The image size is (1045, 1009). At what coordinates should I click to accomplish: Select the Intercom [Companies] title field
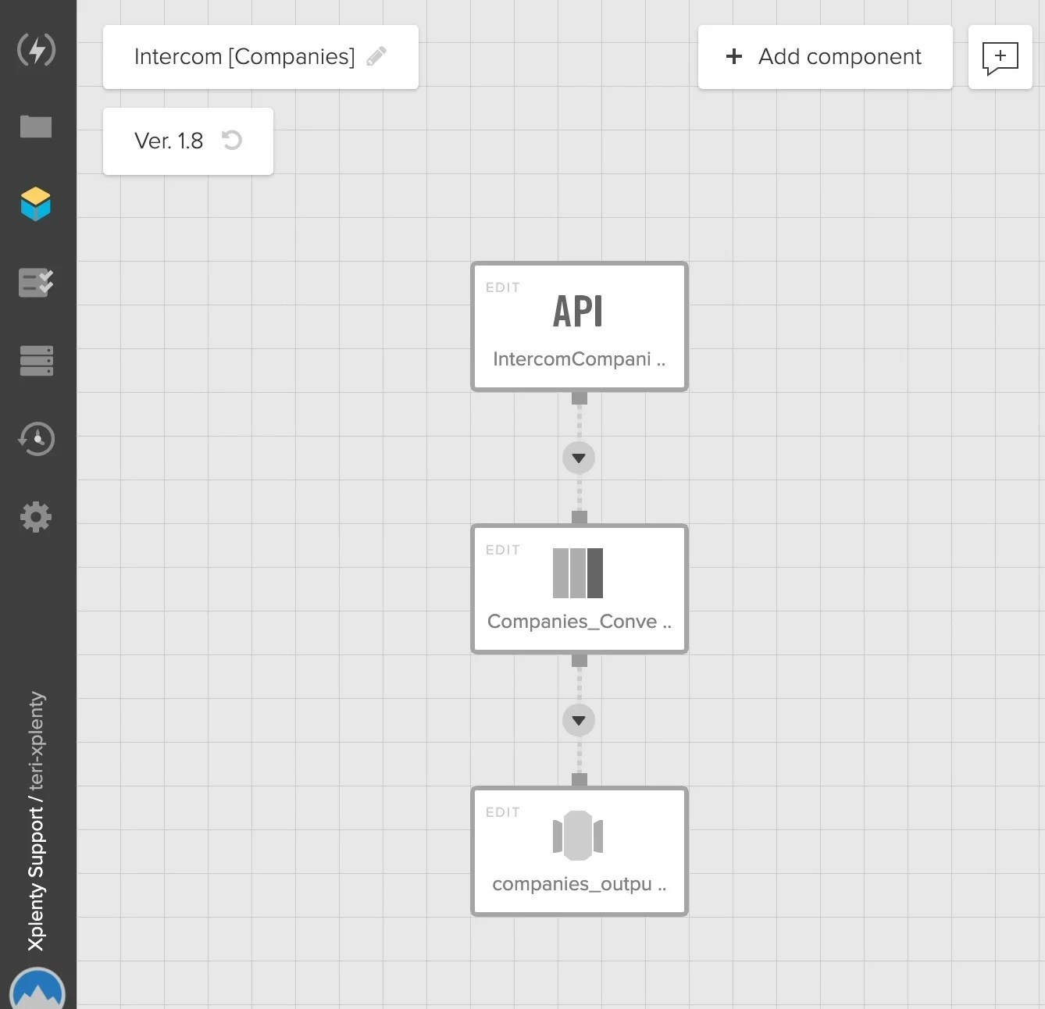243,56
